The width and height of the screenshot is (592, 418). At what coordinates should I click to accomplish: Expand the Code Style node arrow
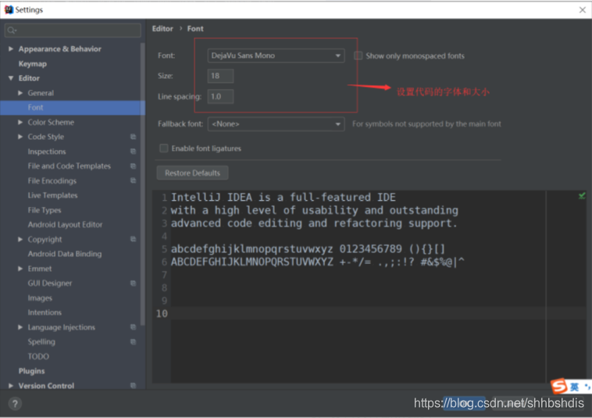tap(20, 137)
